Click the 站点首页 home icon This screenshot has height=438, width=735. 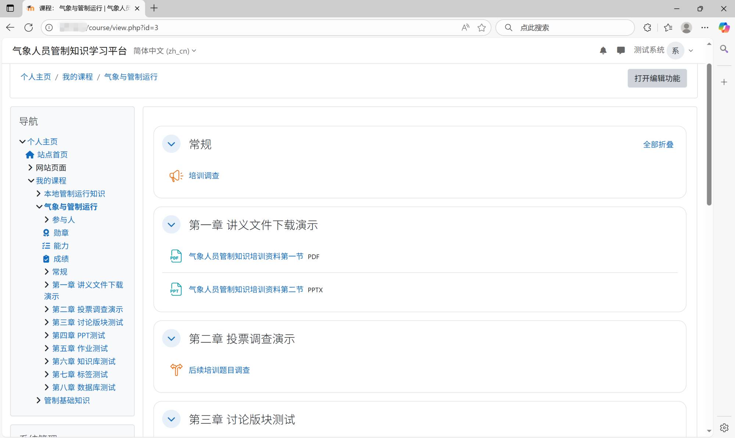pyautogui.click(x=30, y=155)
